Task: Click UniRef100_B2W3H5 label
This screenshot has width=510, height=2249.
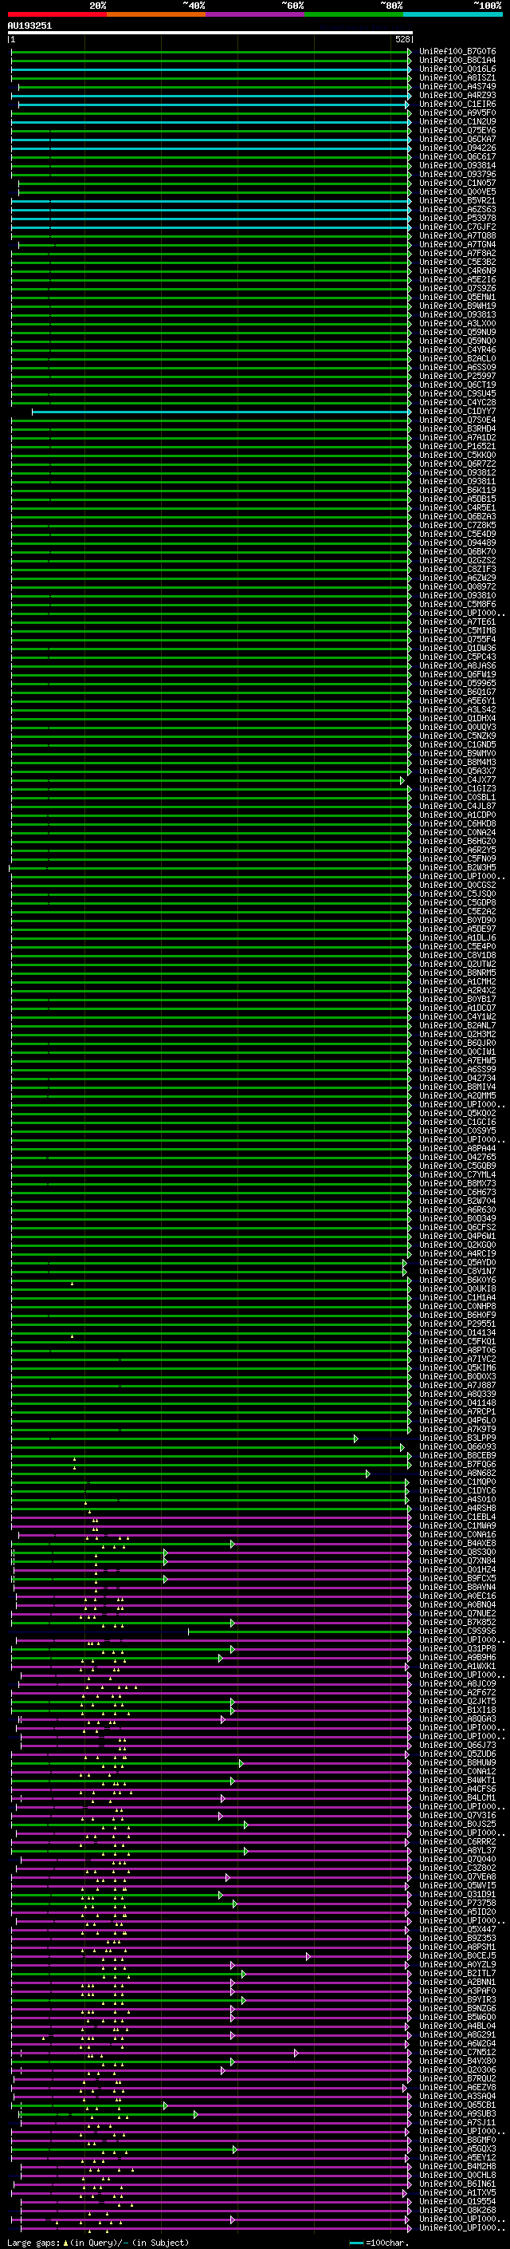Action: pos(457,868)
